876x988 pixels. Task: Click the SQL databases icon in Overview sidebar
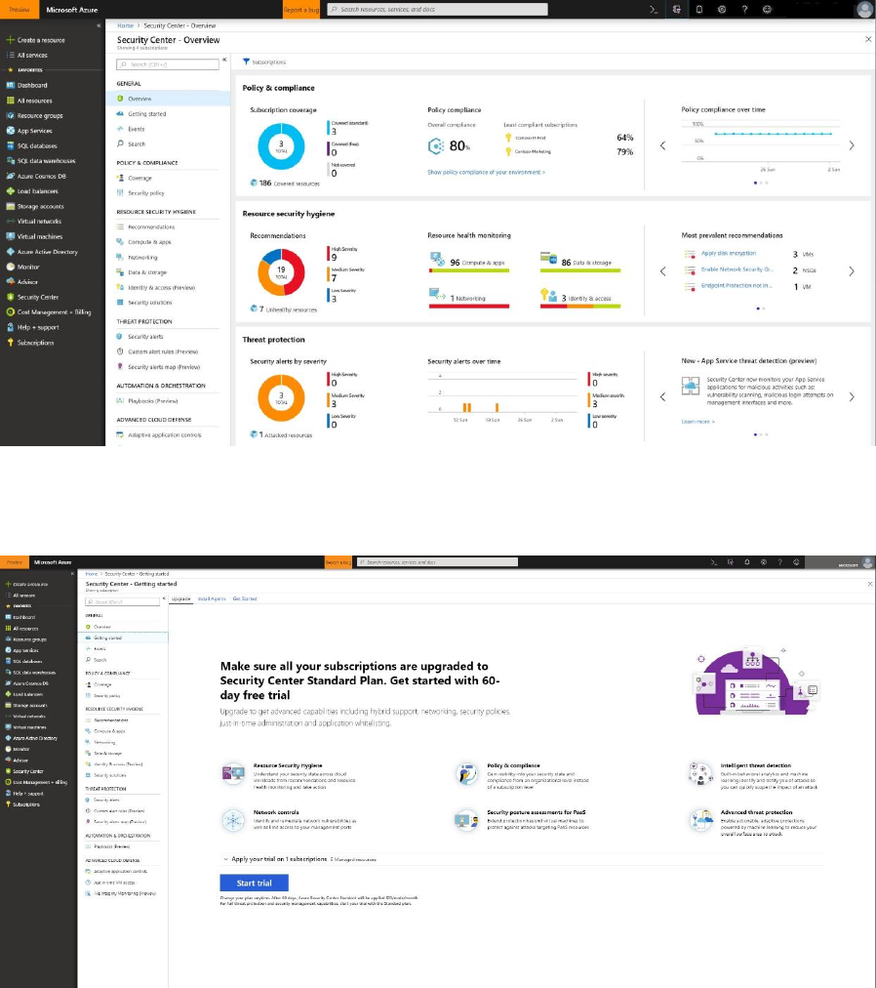[x=10, y=145]
